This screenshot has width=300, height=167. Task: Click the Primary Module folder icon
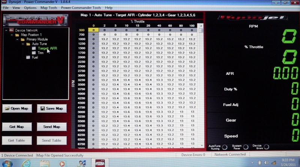click(x=22, y=39)
